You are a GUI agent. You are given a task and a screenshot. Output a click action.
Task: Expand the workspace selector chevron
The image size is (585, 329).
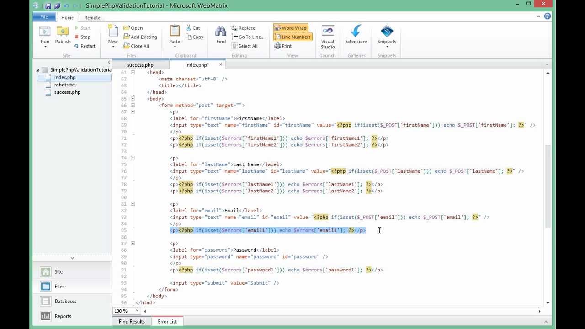point(72,258)
